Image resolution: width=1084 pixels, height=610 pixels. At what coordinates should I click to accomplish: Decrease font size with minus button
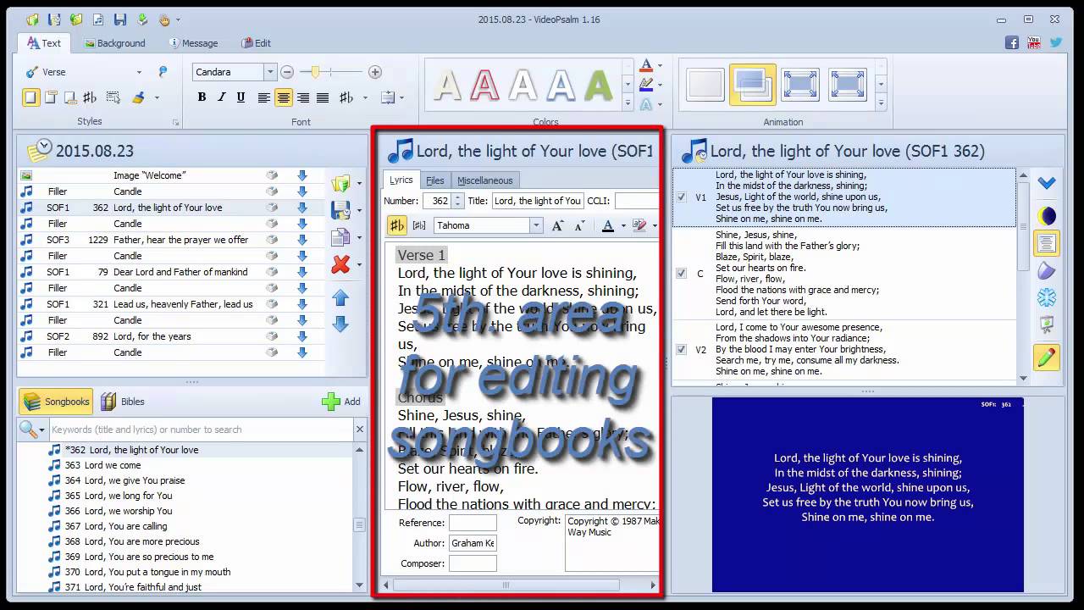(x=287, y=72)
